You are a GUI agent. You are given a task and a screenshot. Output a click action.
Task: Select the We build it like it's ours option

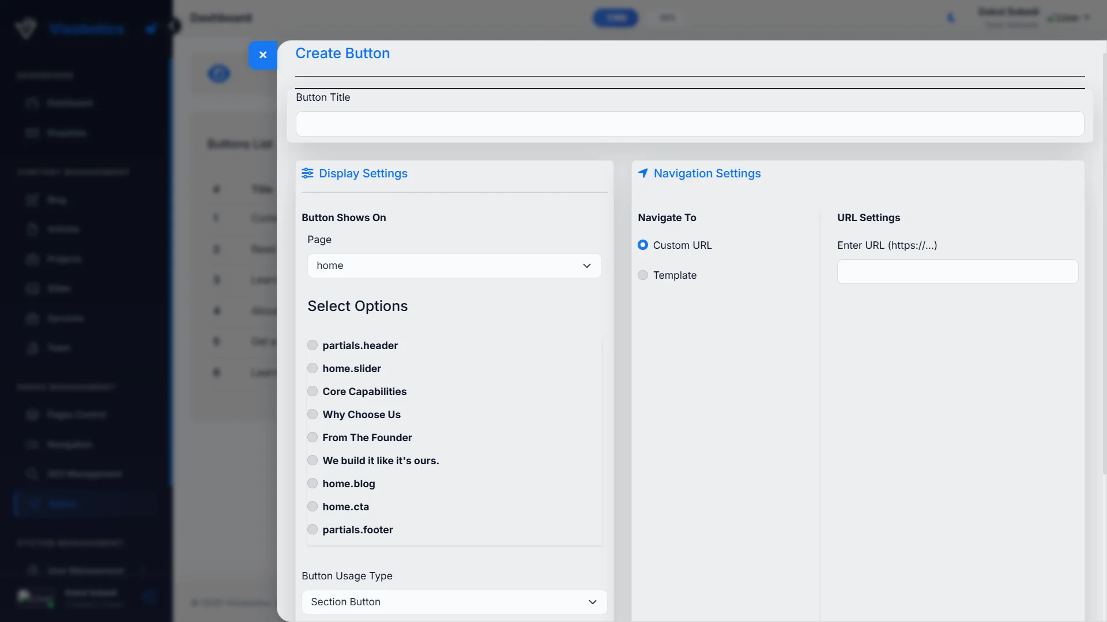pyautogui.click(x=312, y=460)
